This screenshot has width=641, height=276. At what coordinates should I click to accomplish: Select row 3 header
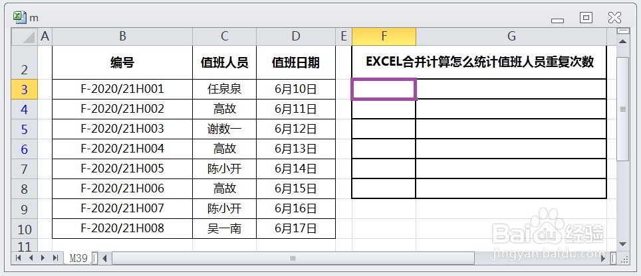tap(25, 90)
